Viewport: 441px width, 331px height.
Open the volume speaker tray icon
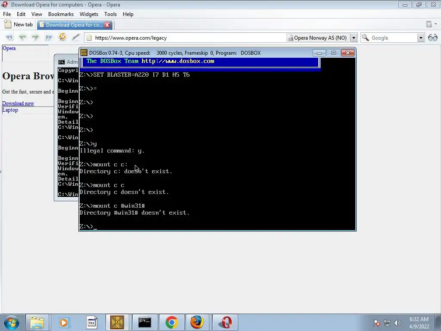click(x=398, y=323)
